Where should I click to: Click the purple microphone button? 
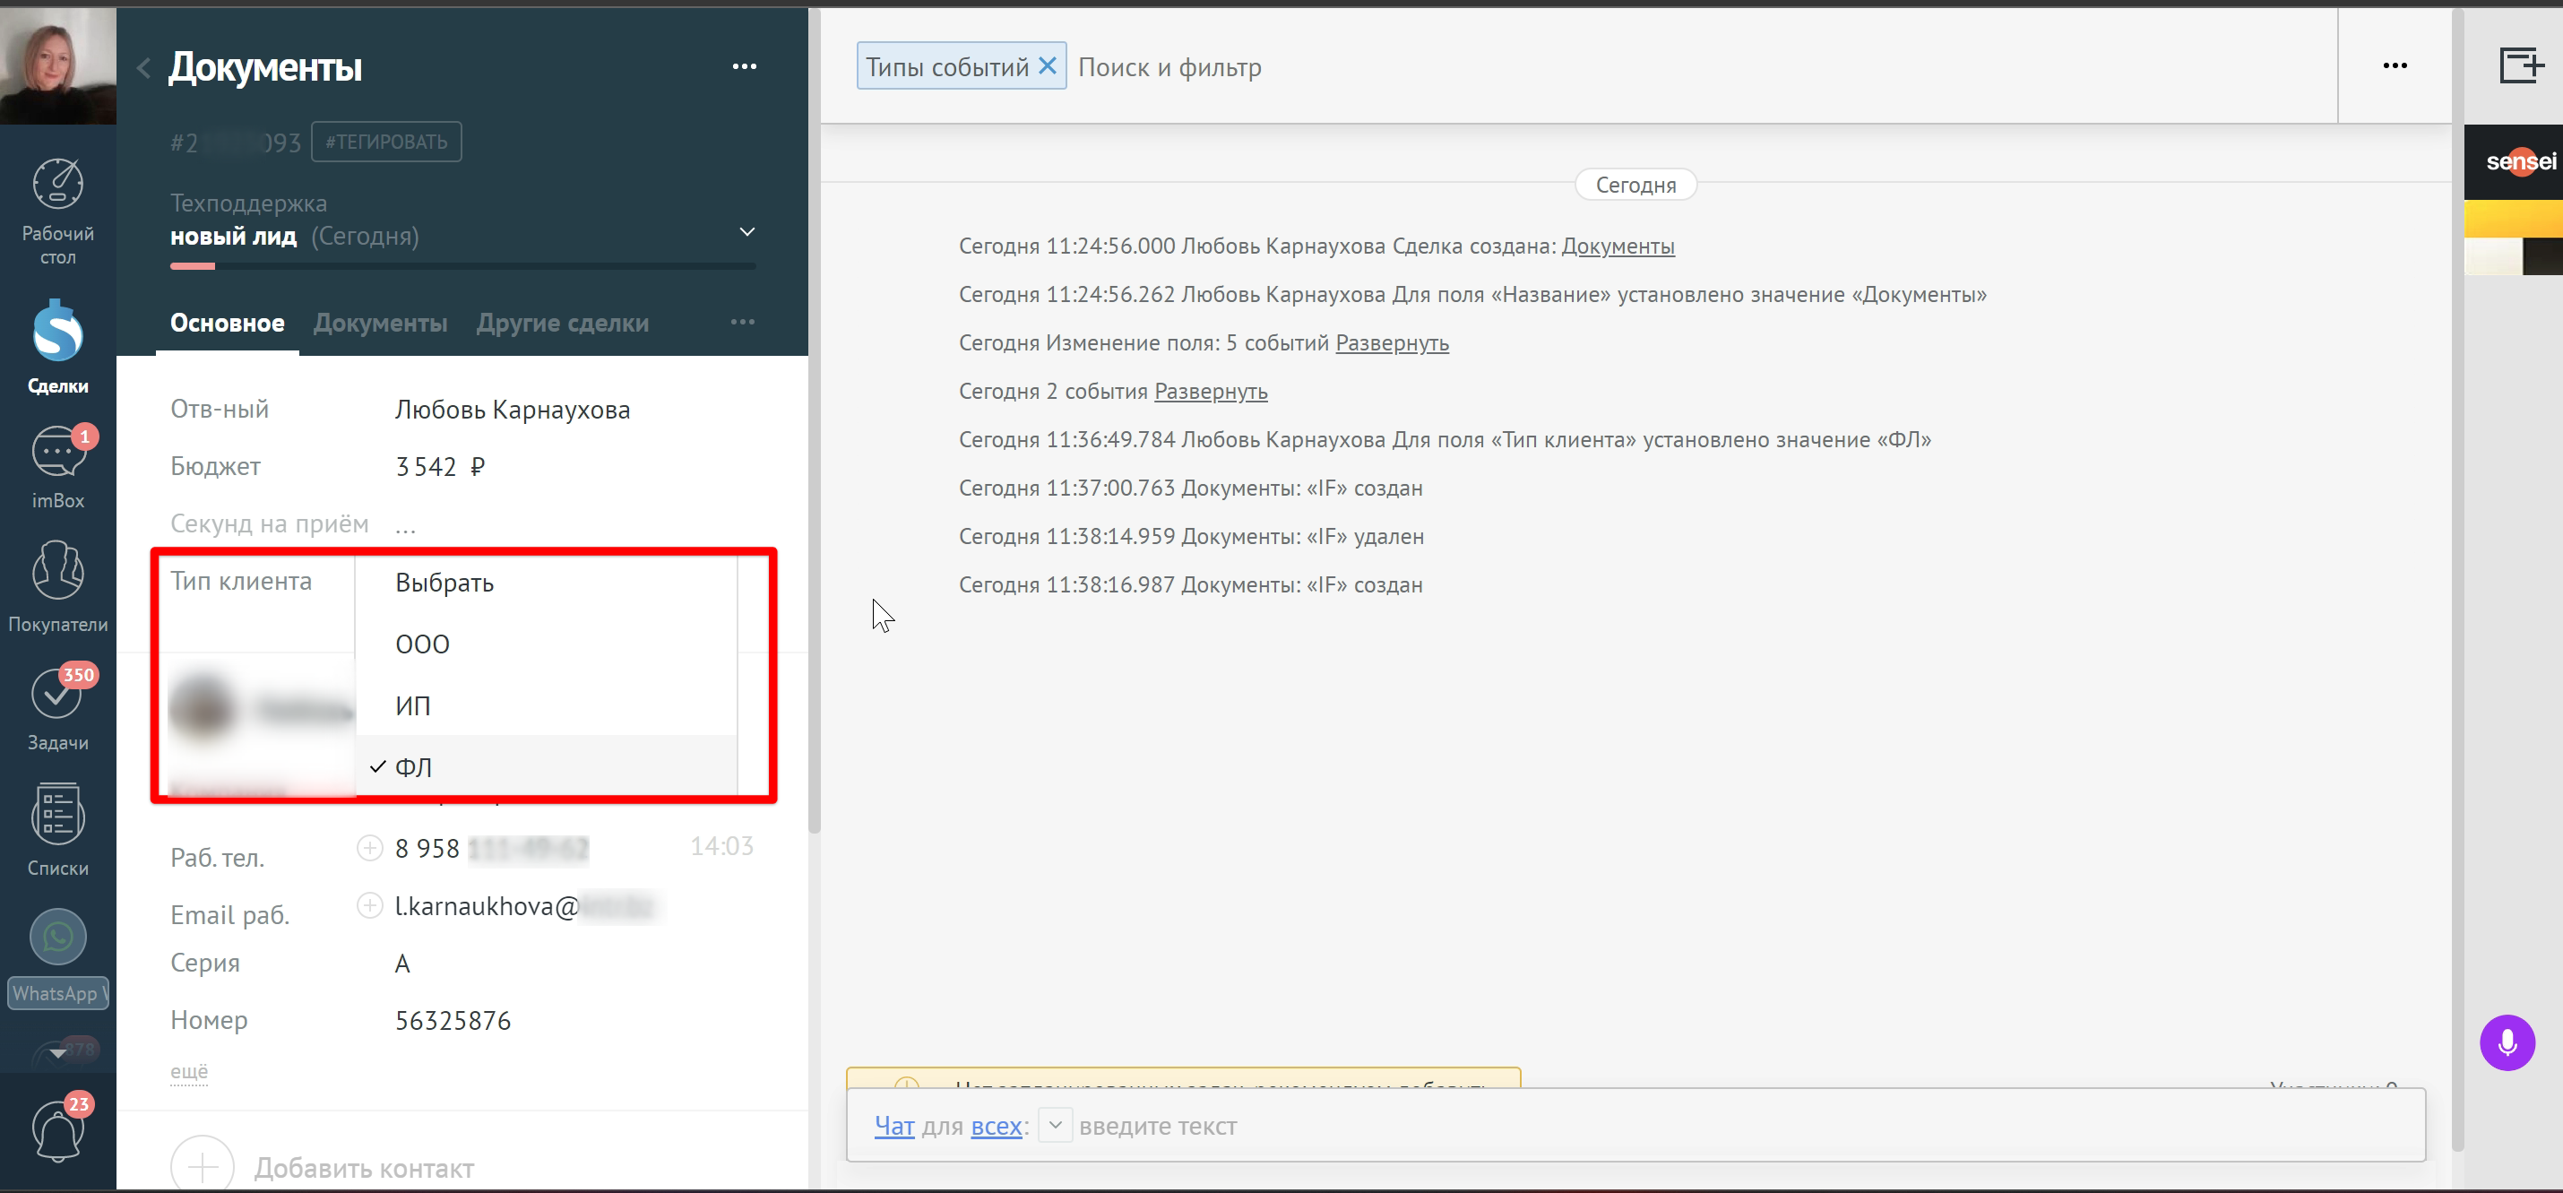pyautogui.click(x=2507, y=1042)
